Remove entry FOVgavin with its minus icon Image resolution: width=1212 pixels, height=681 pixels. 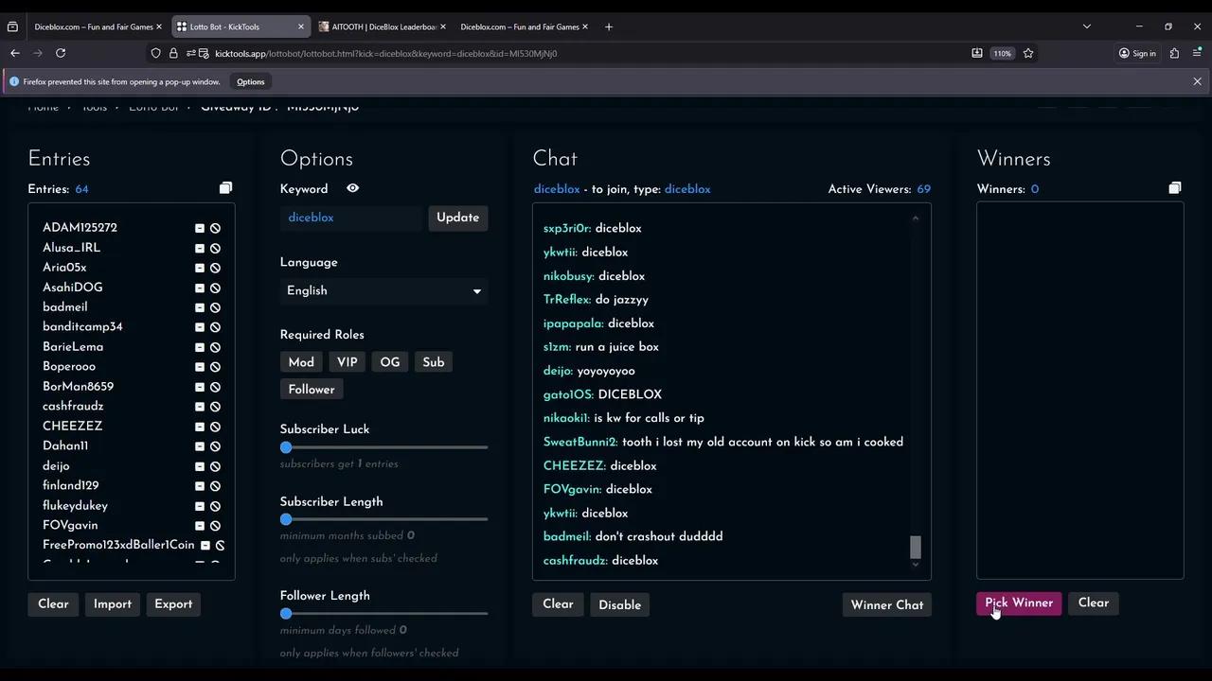coord(200,526)
